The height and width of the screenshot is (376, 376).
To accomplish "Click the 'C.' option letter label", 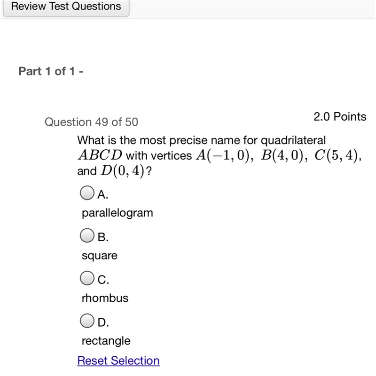I will click(103, 280).
